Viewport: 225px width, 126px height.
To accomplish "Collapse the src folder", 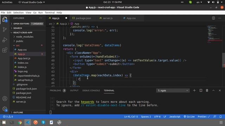I will tap(27, 45).
